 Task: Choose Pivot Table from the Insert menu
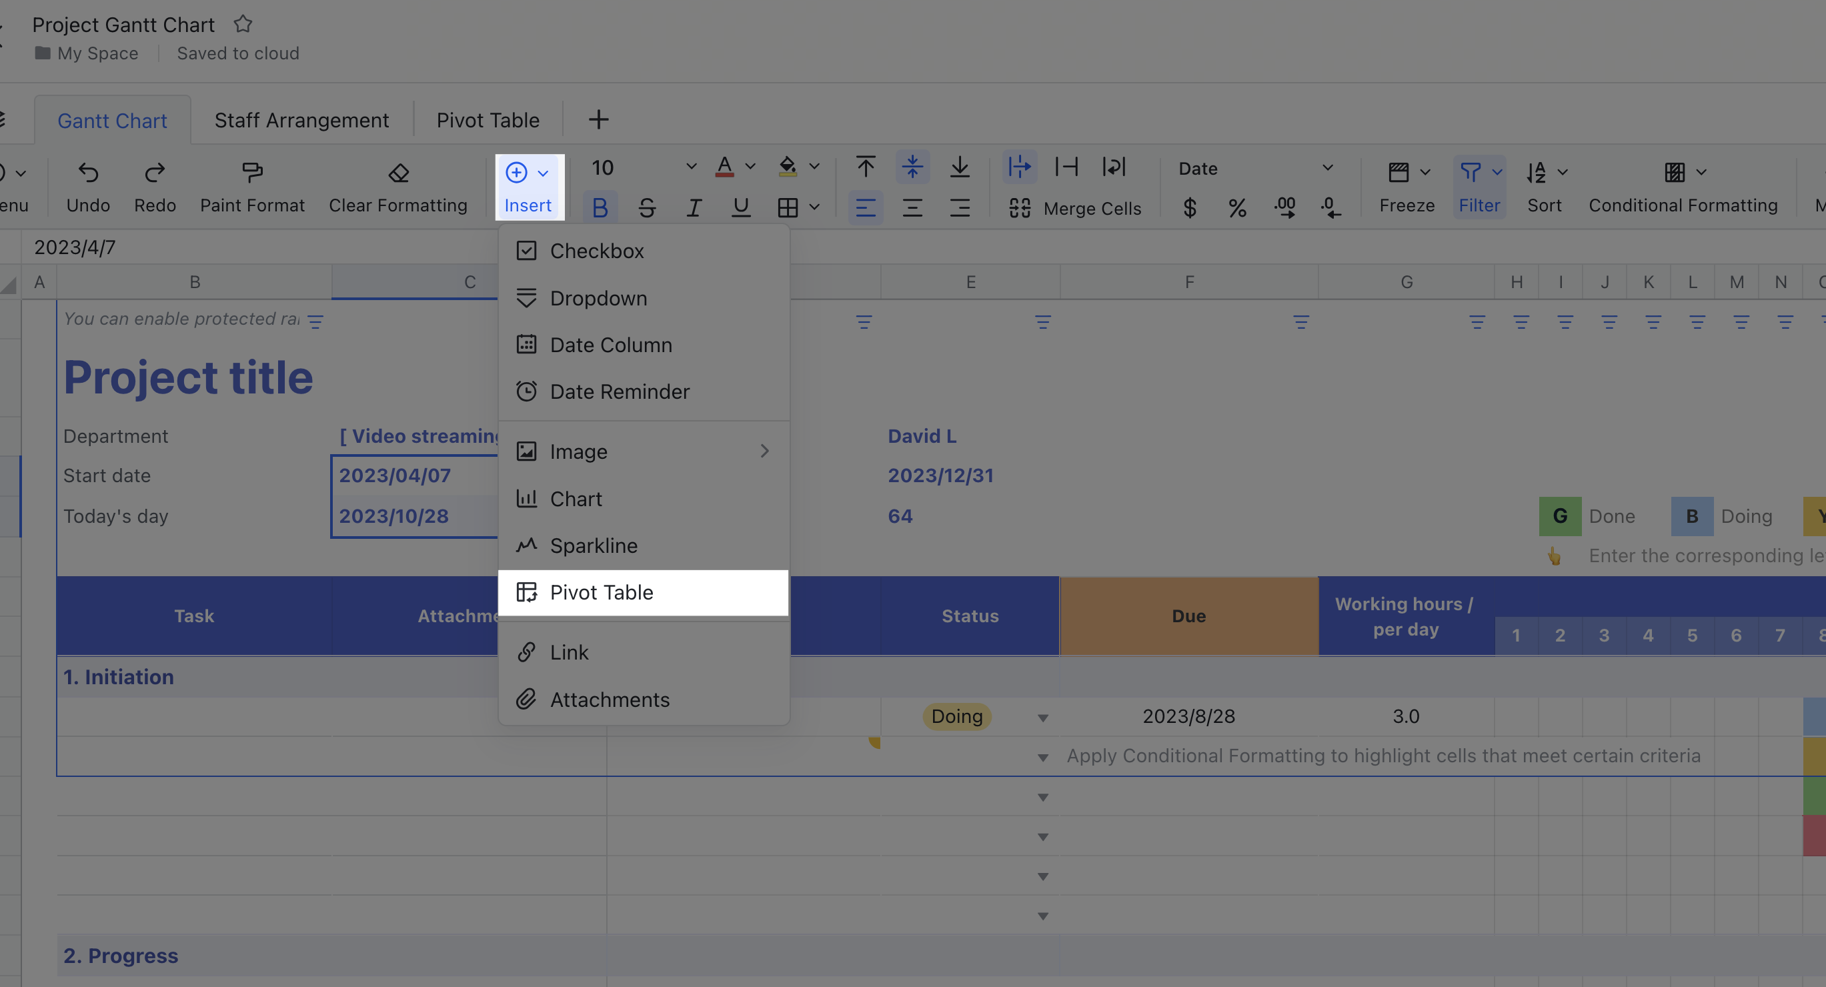pyautogui.click(x=602, y=592)
